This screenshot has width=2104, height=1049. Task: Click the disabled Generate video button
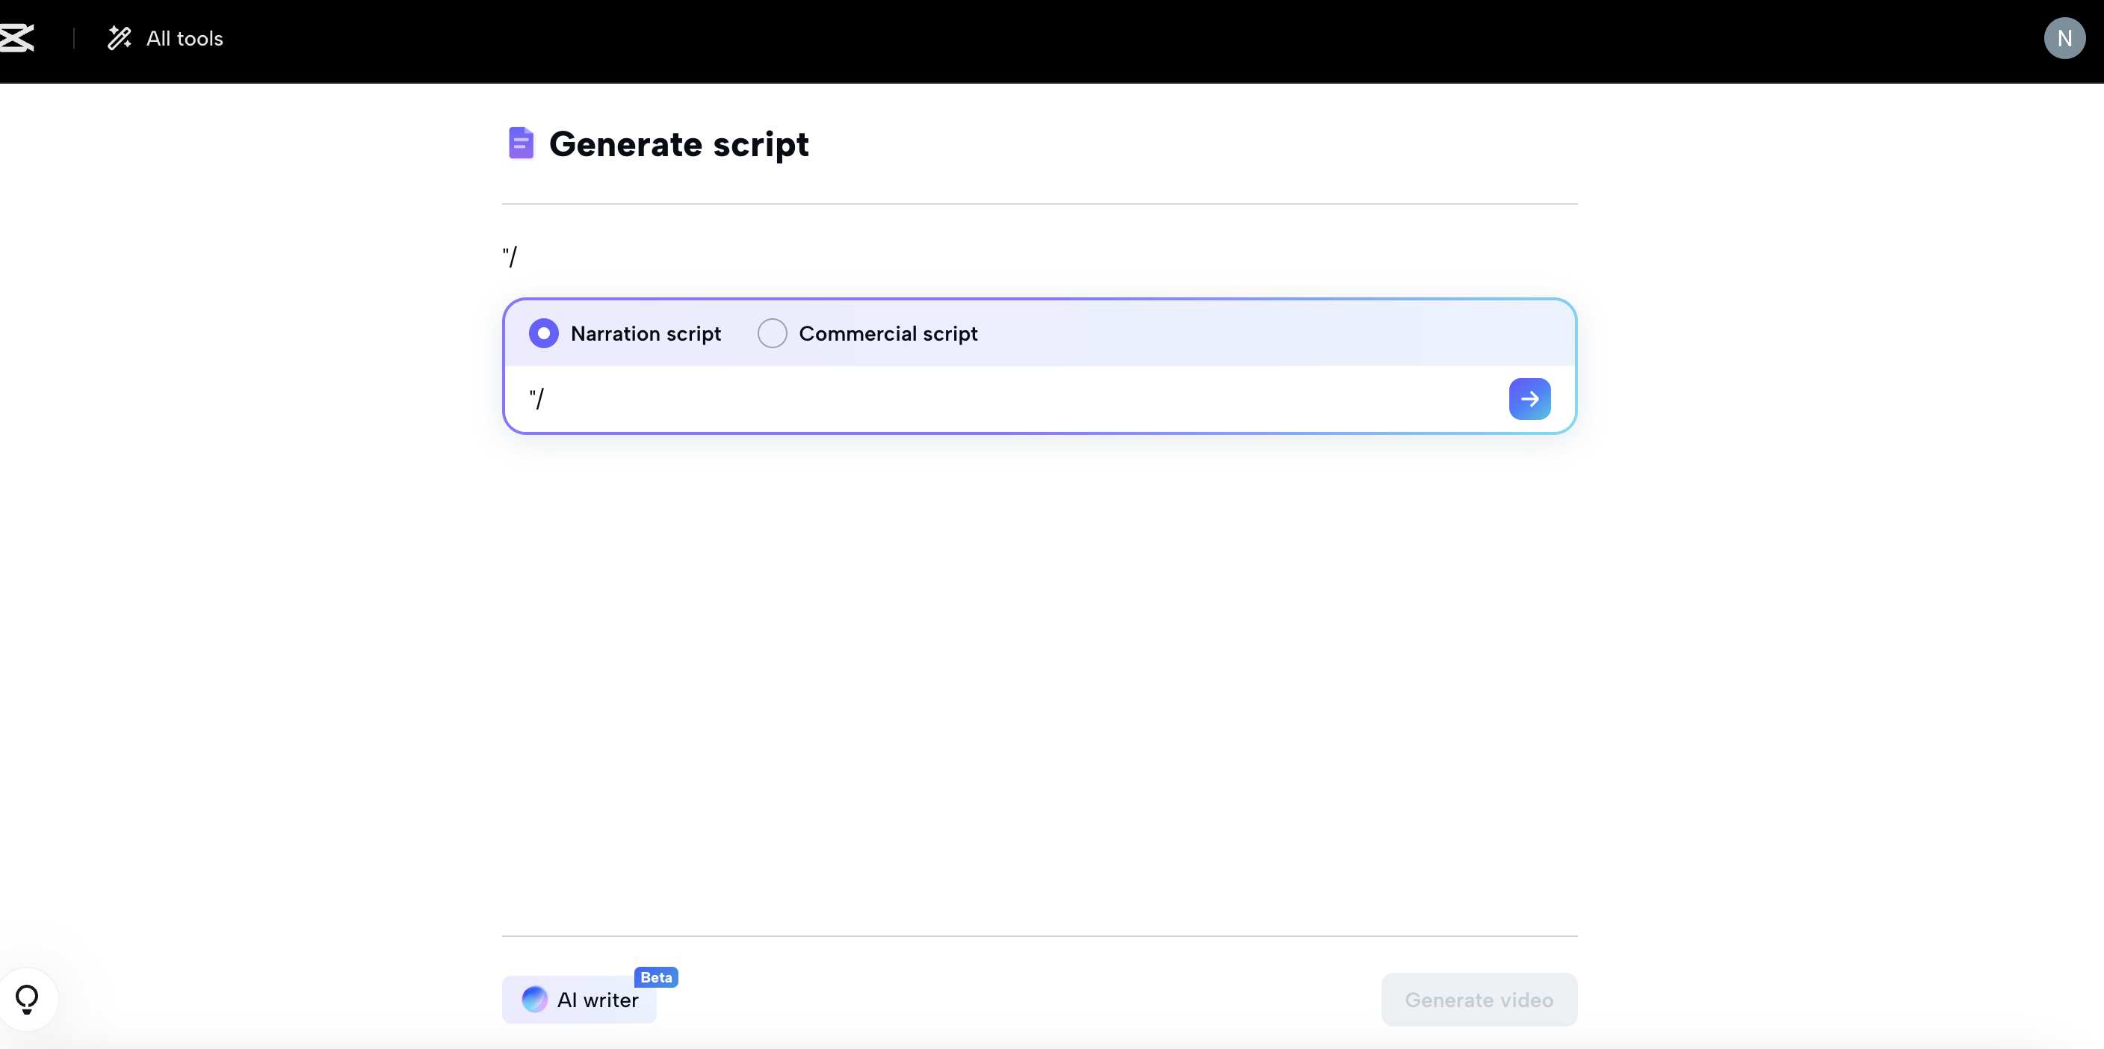click(1479, 999)
